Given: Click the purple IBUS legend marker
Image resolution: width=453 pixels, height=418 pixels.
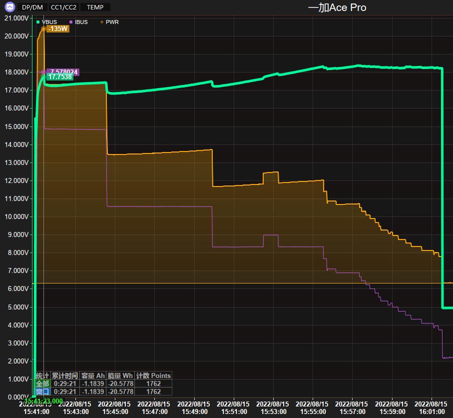Looking at the screenshot, I should [x=71, y=22].
